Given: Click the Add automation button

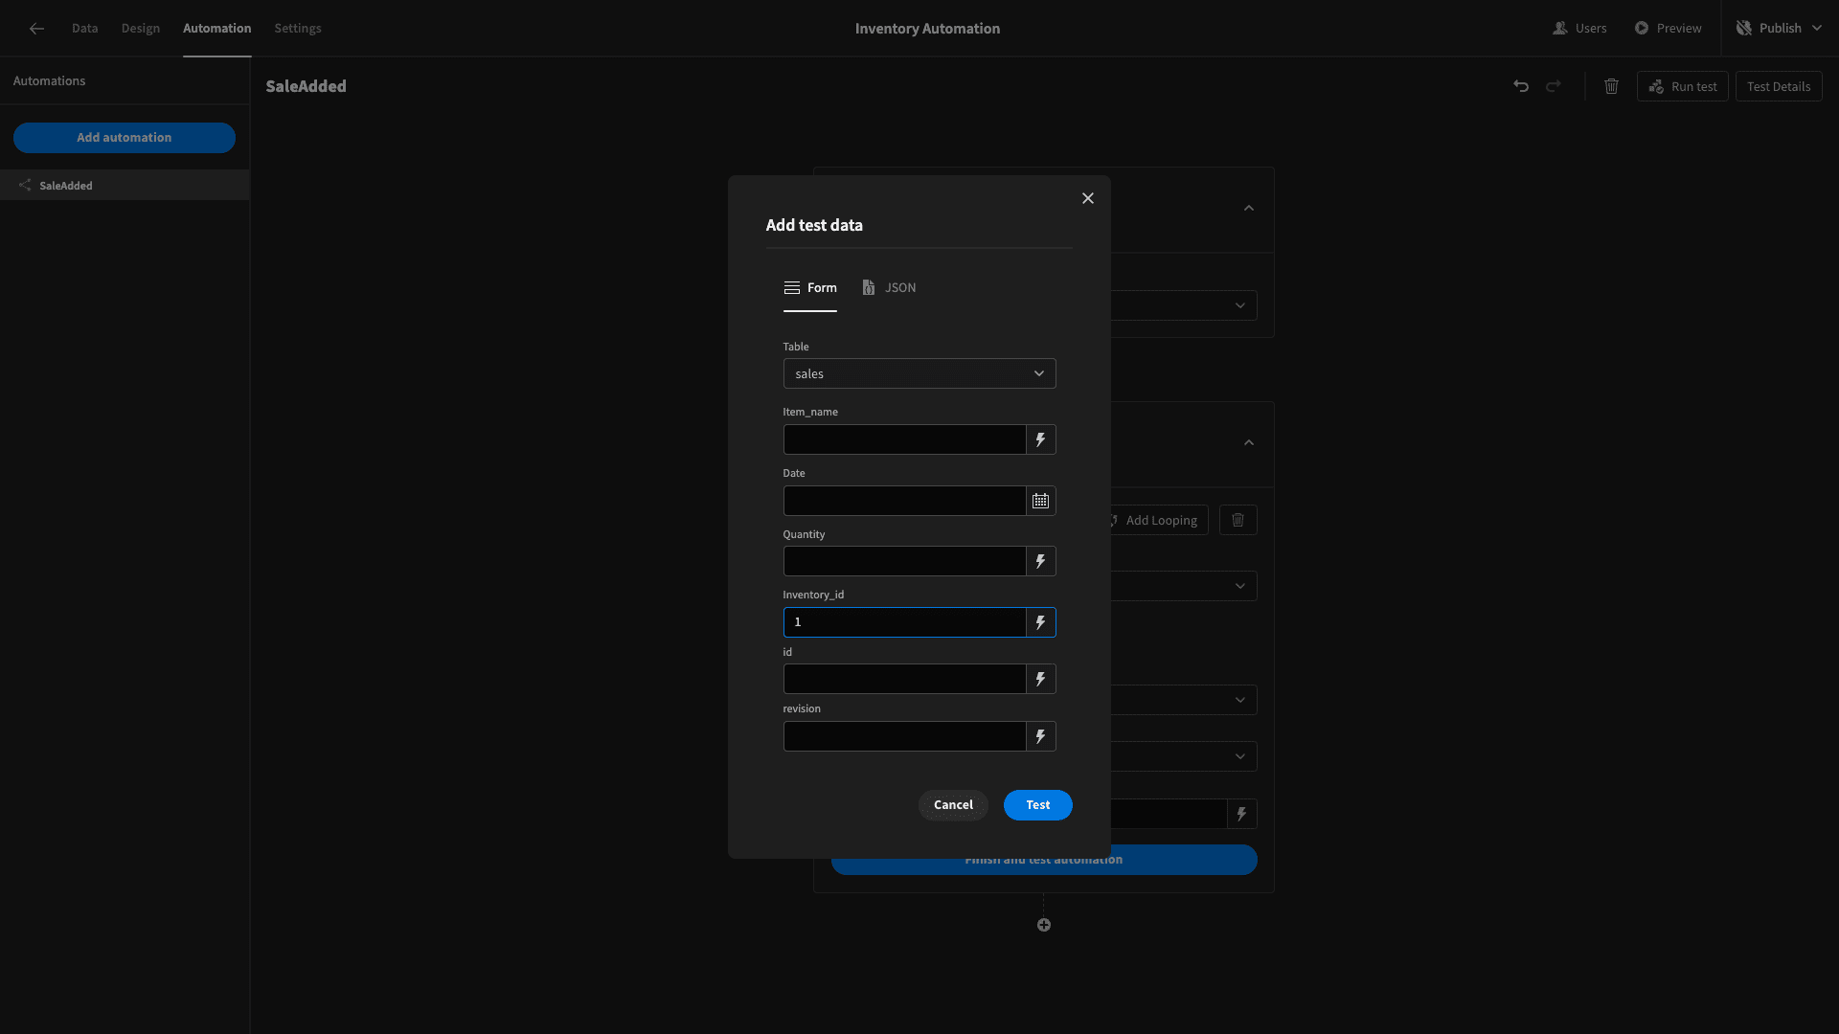Looking at the screenshot, I should coord(125,138).
